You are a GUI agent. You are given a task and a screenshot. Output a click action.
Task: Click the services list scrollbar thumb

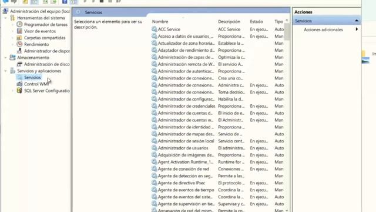287,31
